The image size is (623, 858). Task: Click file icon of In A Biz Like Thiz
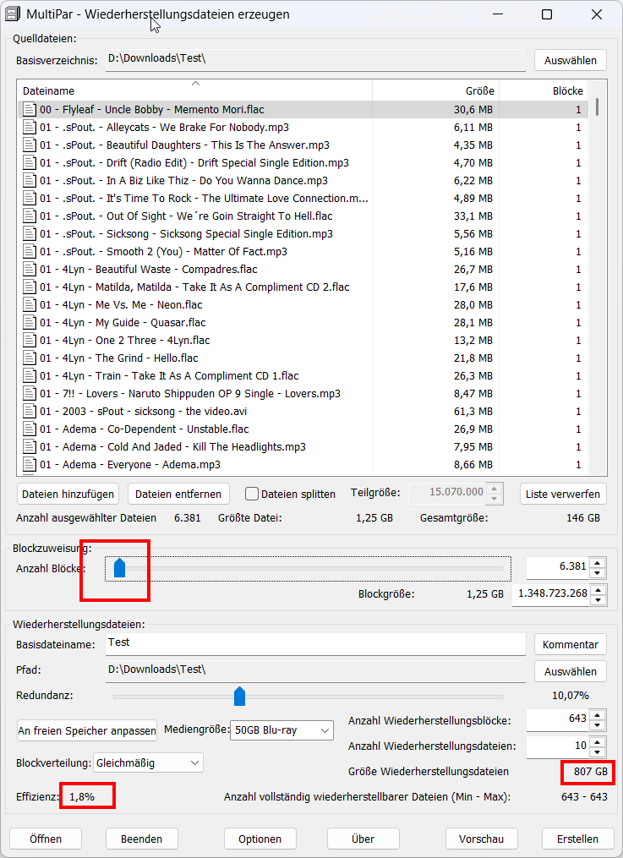tap(30, 181)
